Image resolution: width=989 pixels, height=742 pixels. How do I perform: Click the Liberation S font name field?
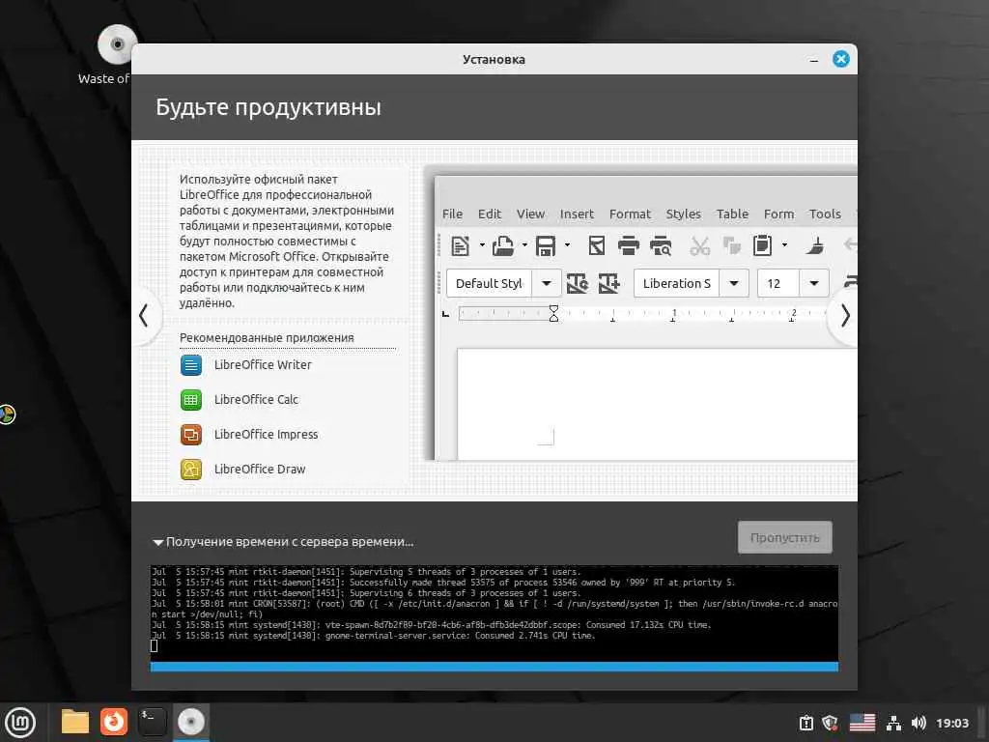pos(677,283)
